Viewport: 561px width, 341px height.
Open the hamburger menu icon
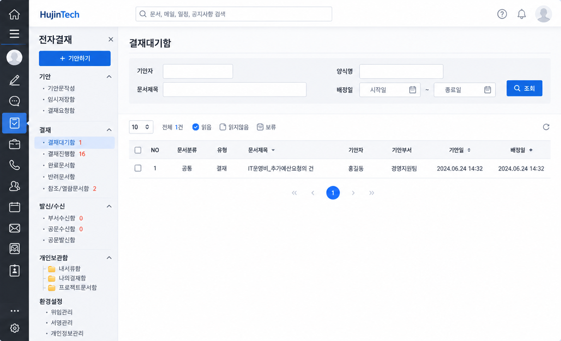click(14, 34)
